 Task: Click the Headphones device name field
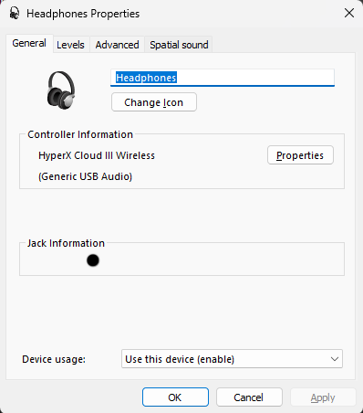pyautogui.click(x=223, y=78)
